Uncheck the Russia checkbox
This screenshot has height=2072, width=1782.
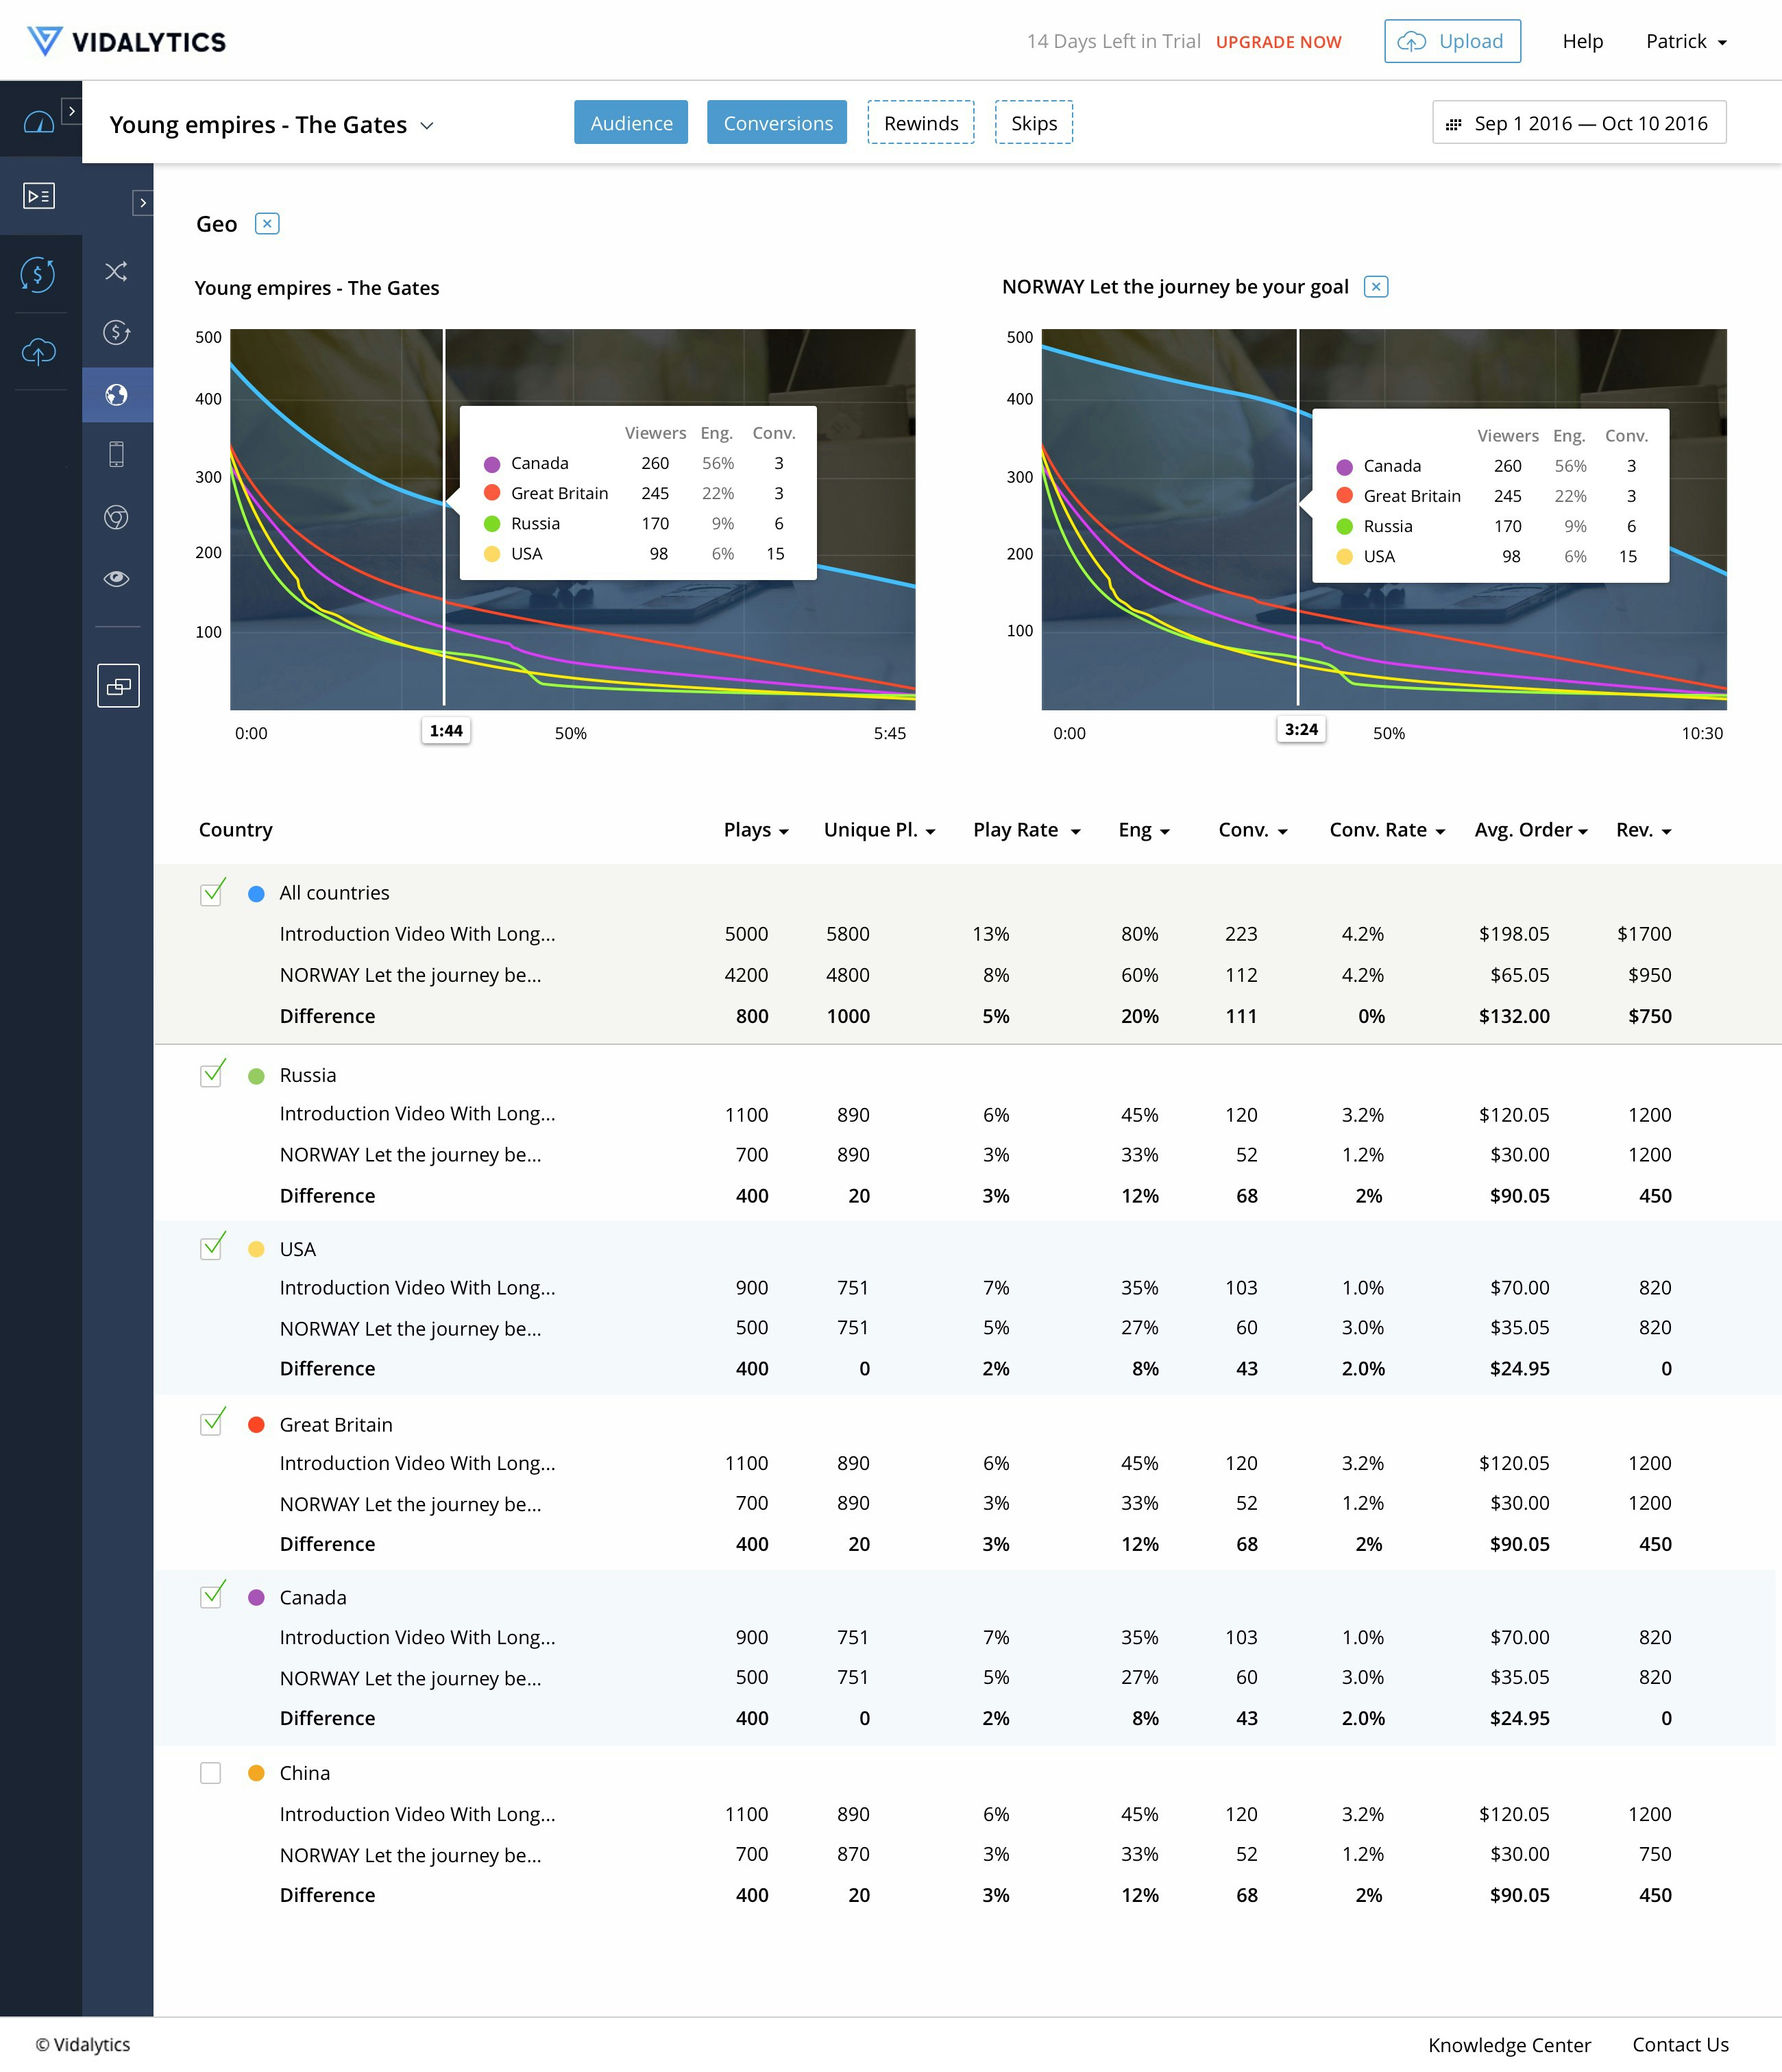(x=211, y=1075)
